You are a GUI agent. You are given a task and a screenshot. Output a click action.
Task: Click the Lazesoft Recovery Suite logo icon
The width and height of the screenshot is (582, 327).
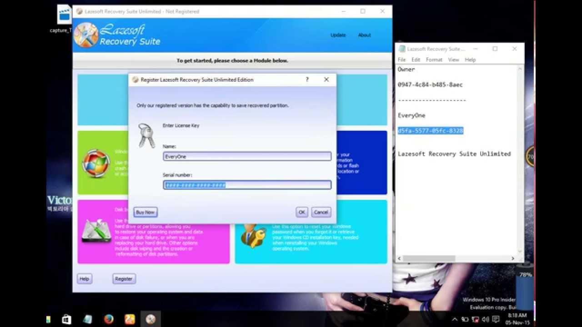(x=86, y=35)
